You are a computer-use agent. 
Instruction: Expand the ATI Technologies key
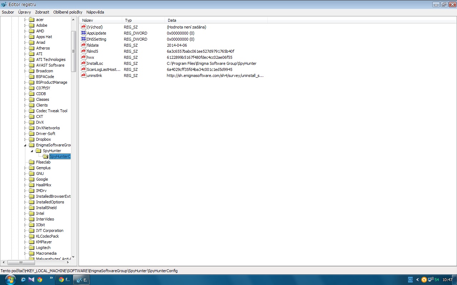coord(25,59)
